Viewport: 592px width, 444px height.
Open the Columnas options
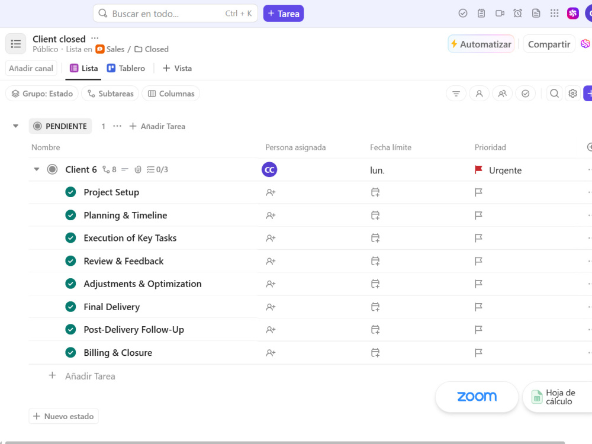[171, 94]
